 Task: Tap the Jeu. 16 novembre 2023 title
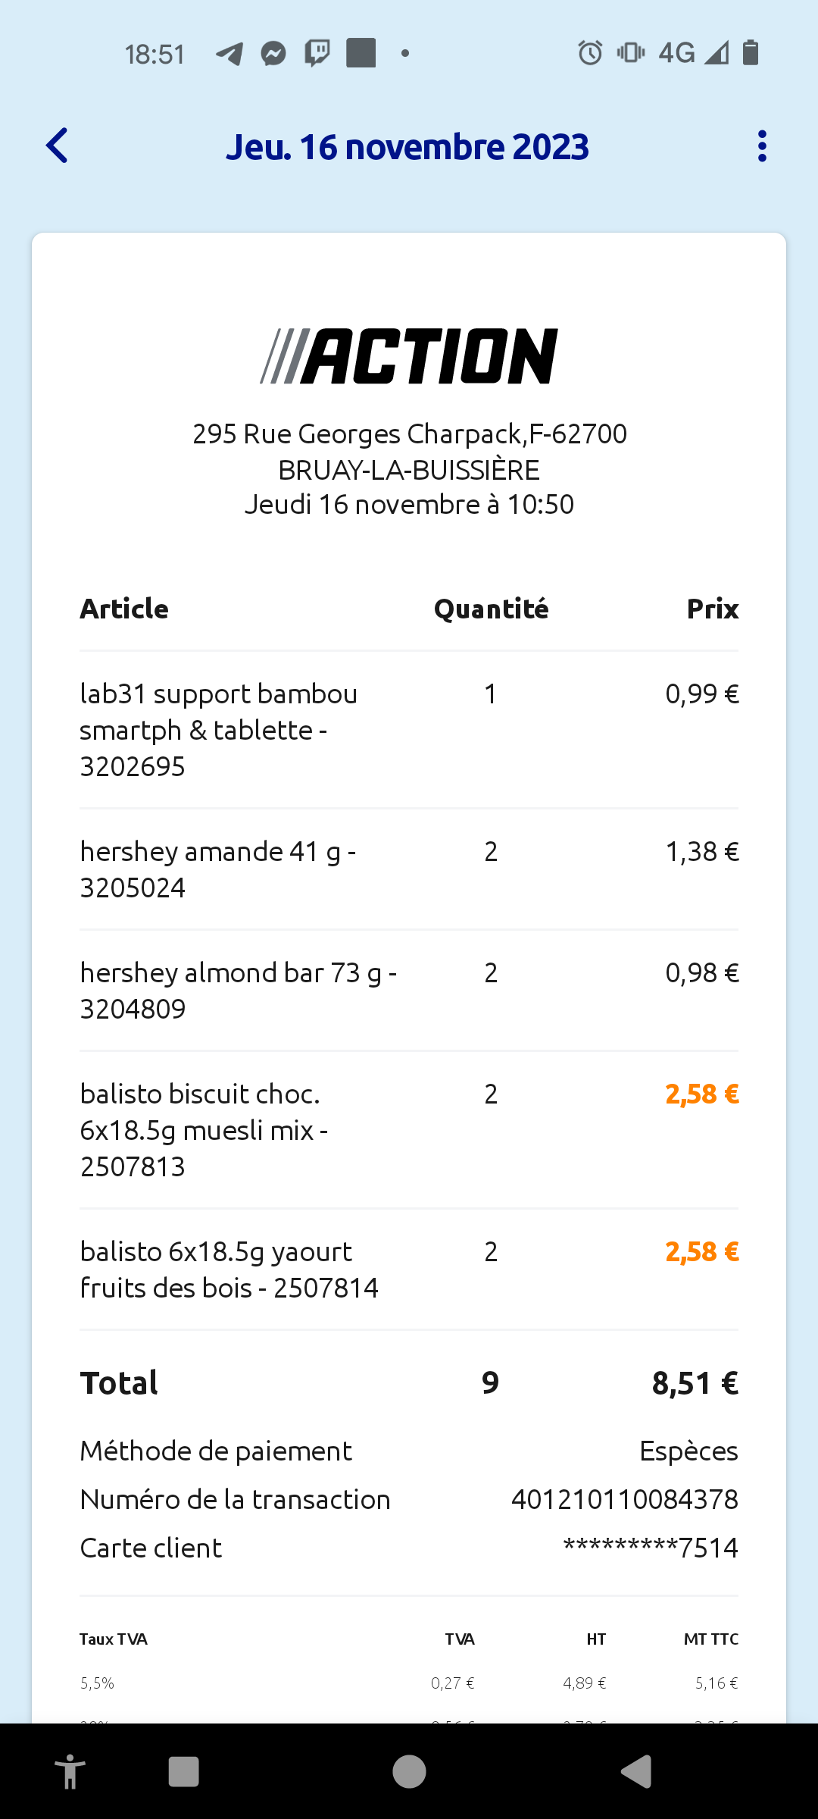[x=407, y=147]
